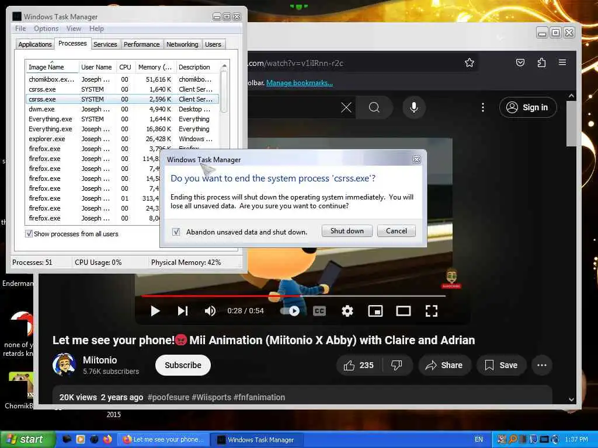Skip to the next video

tap(183, 311)
